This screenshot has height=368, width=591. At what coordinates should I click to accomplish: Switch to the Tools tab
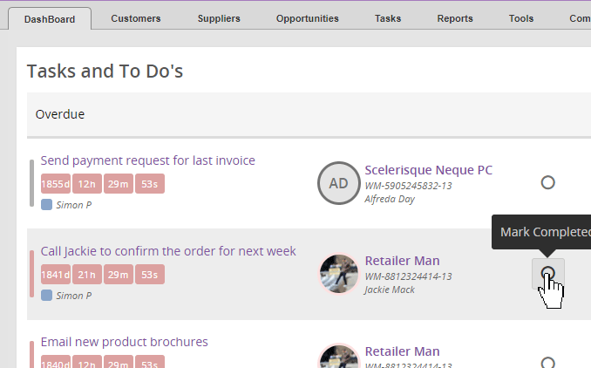pyautogui.click(x=521, y=18)
